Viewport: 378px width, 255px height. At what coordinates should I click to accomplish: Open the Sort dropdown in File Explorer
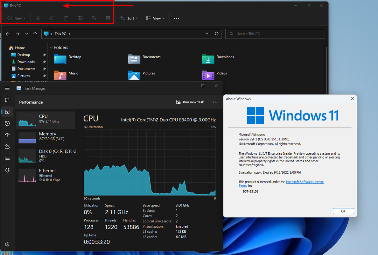tap(129, 18)
